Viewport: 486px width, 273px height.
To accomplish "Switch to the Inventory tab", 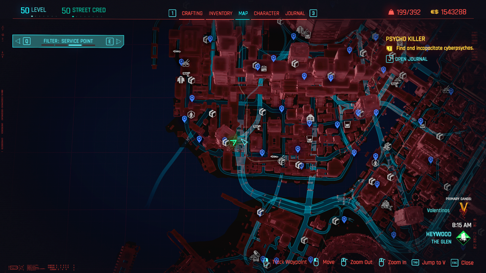I will (221, 13).
